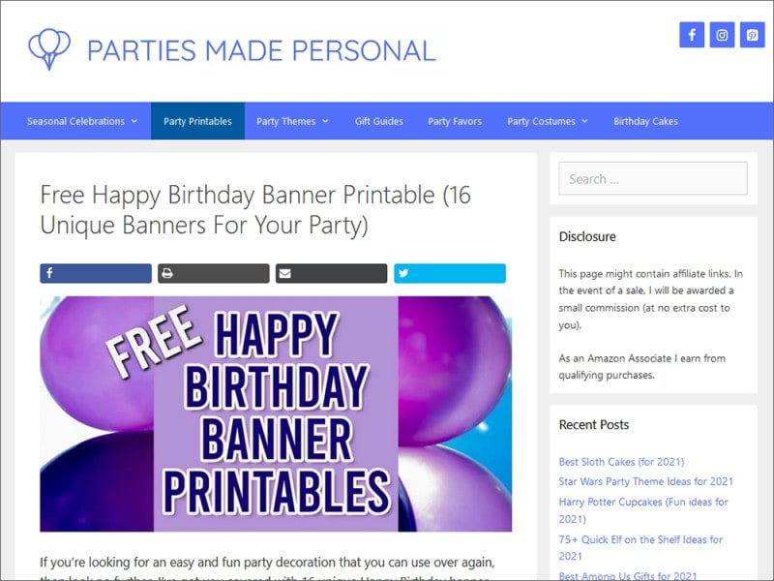Go to Gift Guides menu item

click(379, 121)
